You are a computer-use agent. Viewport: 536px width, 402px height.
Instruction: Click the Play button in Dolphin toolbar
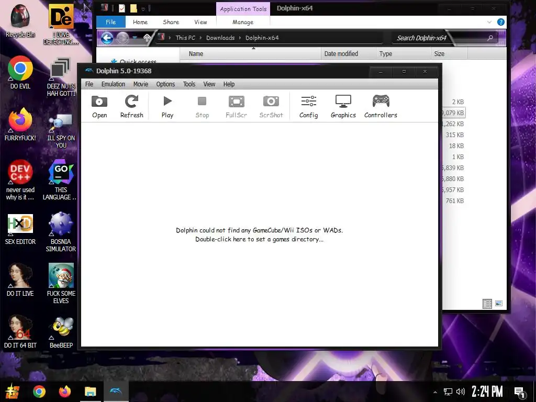click(167, 107)
